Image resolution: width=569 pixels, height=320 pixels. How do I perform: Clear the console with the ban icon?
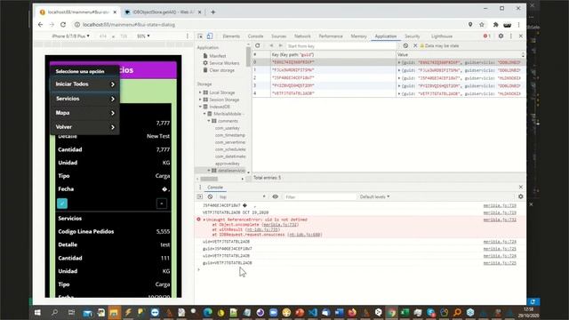pos(210,196)
